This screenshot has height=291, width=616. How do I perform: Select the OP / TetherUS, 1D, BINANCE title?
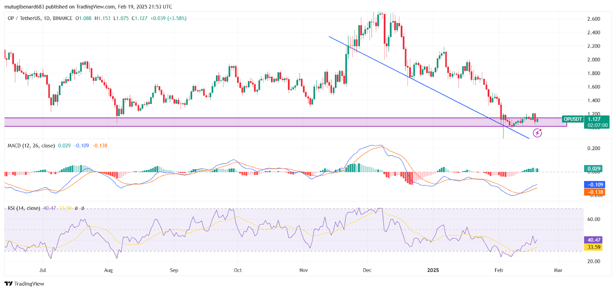40,18
